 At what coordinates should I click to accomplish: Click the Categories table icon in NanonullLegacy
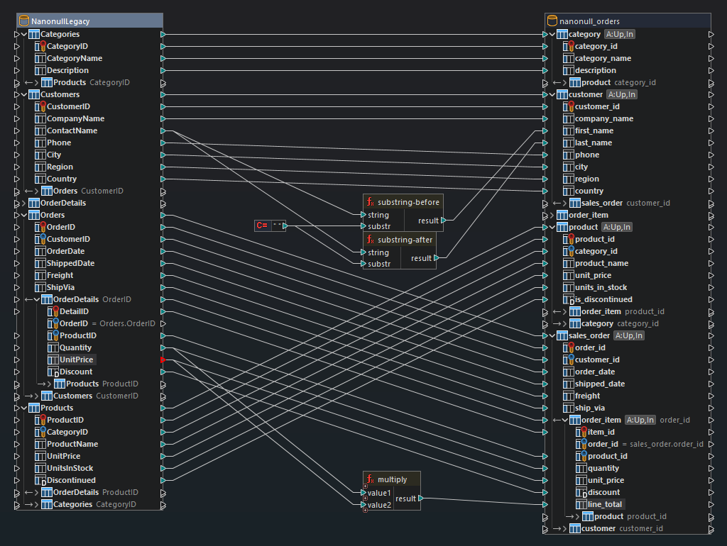pos(34,34)
